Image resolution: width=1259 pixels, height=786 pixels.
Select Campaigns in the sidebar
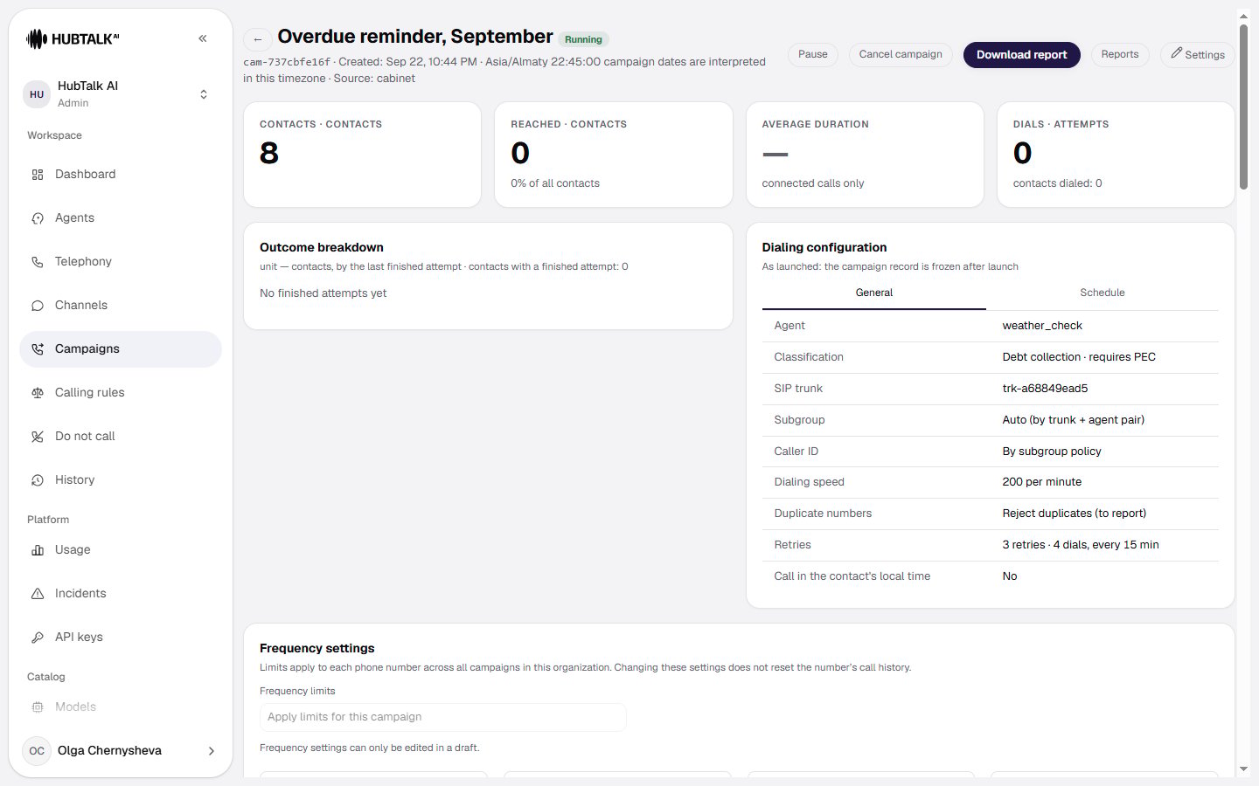coord(121,349)
